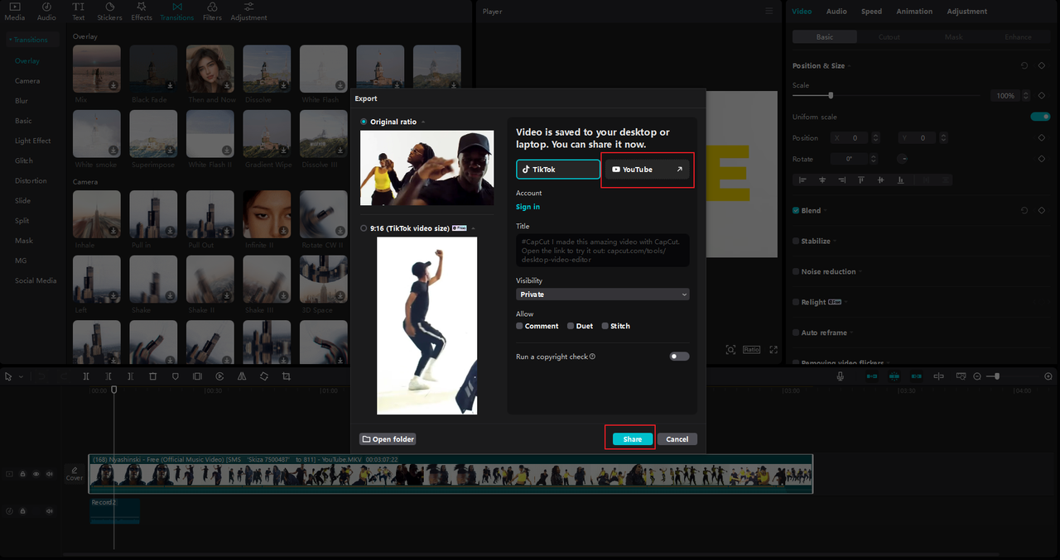The width and height of the screenshot is (1060, 560).
Task: Click the microphone record voiceover icon
Action: click(840, 376)
